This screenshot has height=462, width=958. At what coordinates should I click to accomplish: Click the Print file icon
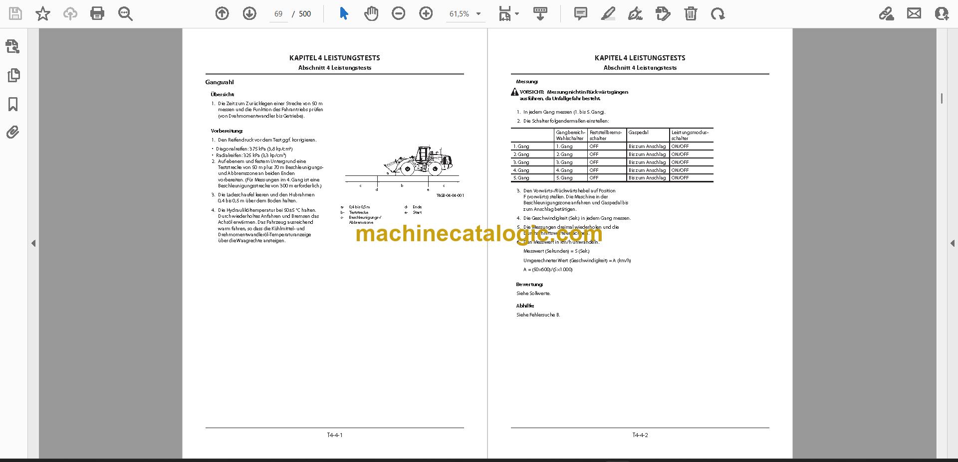click(x=97, y=13)
